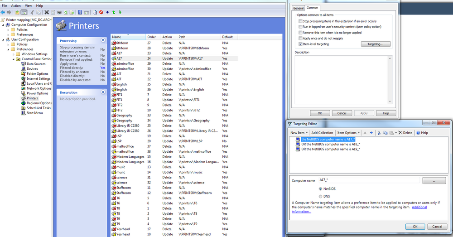Click OK in the Targeting Editor

415,227
